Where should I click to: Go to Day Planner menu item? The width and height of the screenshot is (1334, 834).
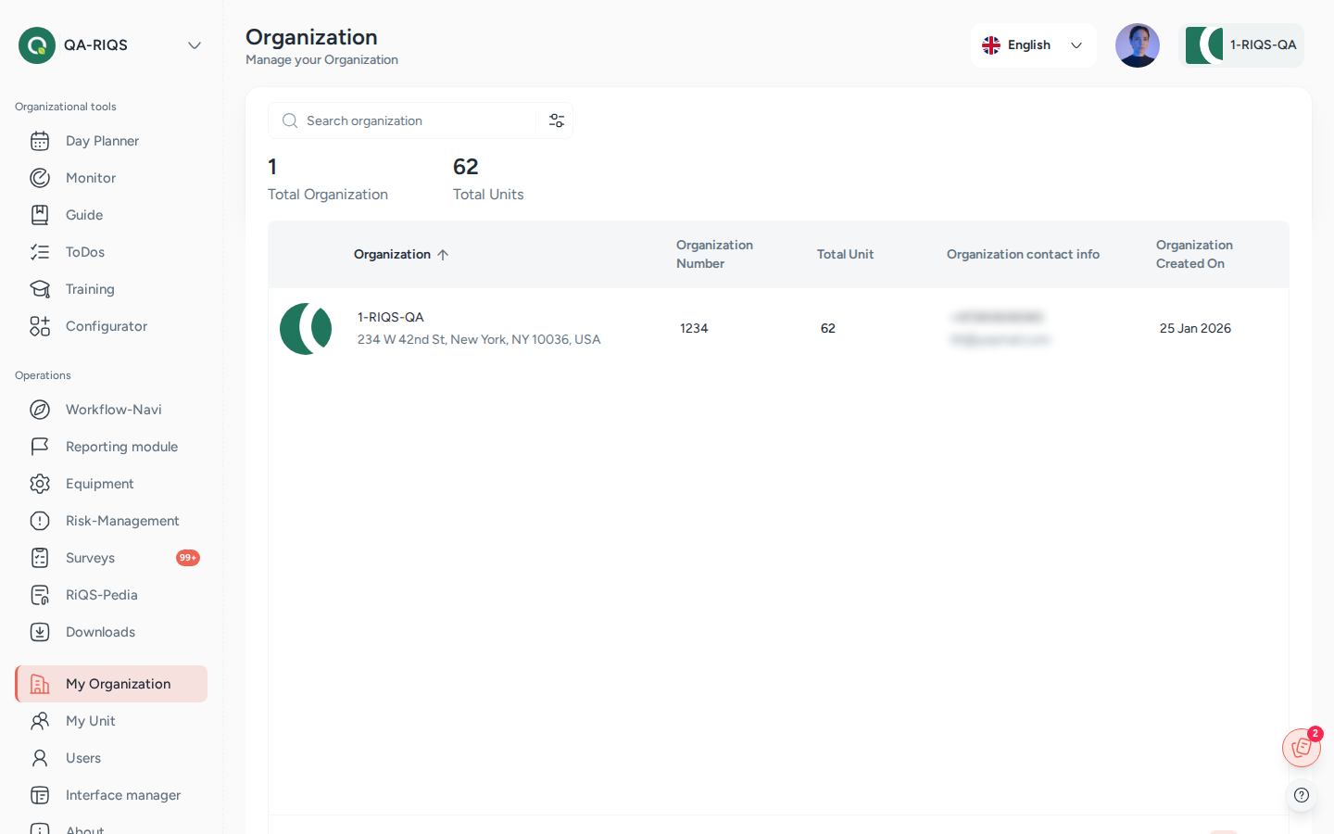[x=111, y=141]
